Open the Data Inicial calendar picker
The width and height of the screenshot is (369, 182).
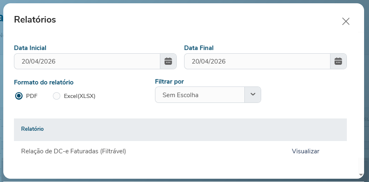pos(168,61)
